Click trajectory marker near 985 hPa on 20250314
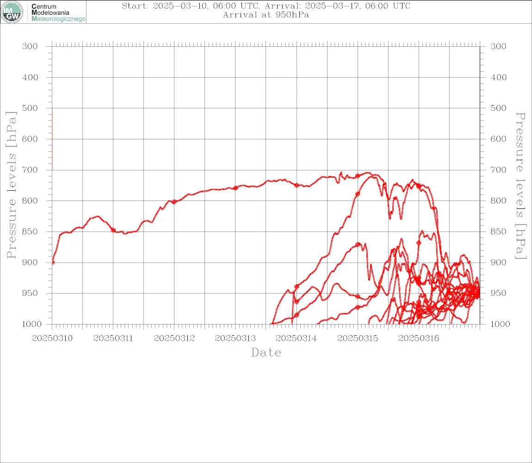 [x=297, y=315]
